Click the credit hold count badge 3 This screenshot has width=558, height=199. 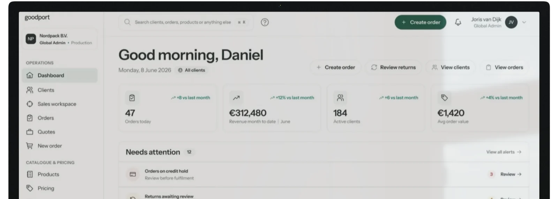[x=491, y=174]
